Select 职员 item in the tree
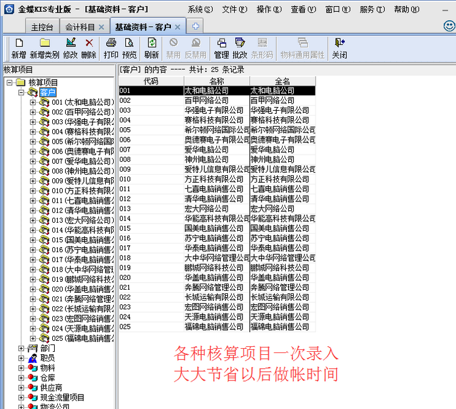 pos(47,358)
